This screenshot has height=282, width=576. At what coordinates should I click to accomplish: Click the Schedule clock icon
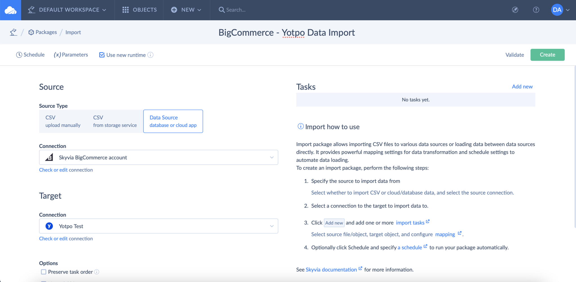coord(19,55)
